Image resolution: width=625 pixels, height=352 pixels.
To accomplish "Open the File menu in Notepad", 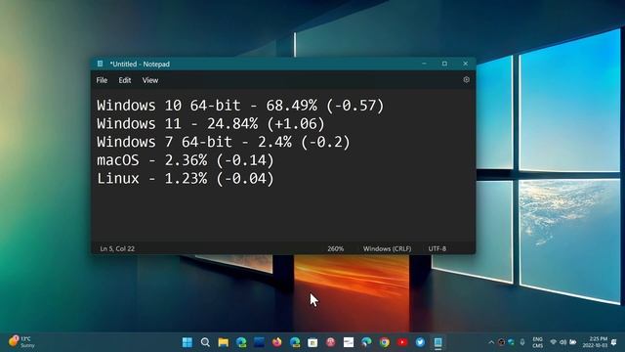I will [x=102, y=80].
